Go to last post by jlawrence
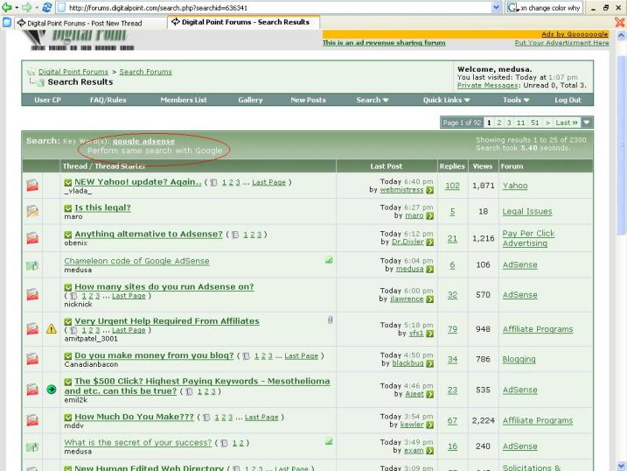The height and width of the screenshot is (471, 627). (x=430, y=299)
